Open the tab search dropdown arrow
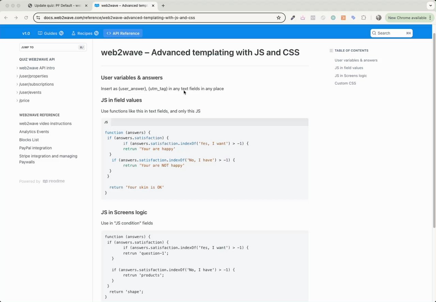 [x=431, y=5]
